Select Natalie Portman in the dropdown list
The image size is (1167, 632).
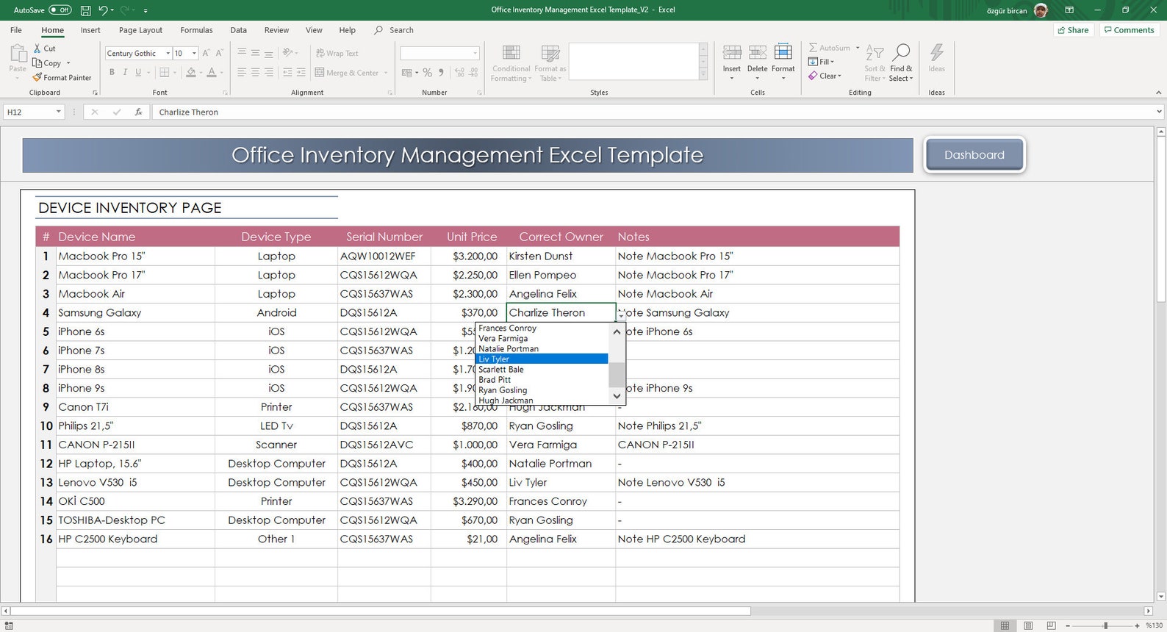[542, 349]
